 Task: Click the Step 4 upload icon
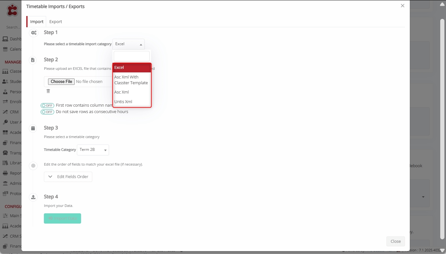[x=33, y=197]
